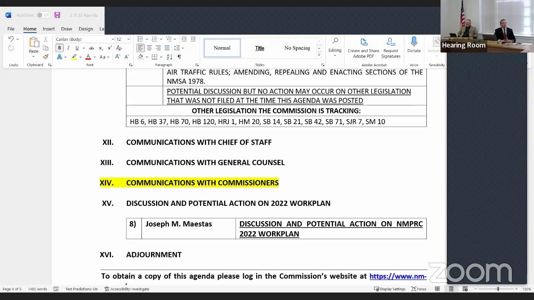
Task: Click the 1495 words count
Action: click(38, 289)
